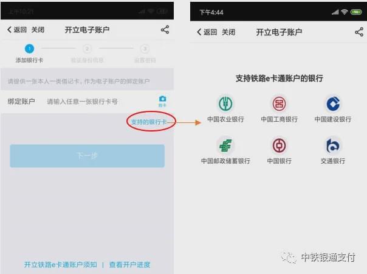Screen dimensions: 367x274
Task: Focus the bank card number input field
Action: click(83, 102)
